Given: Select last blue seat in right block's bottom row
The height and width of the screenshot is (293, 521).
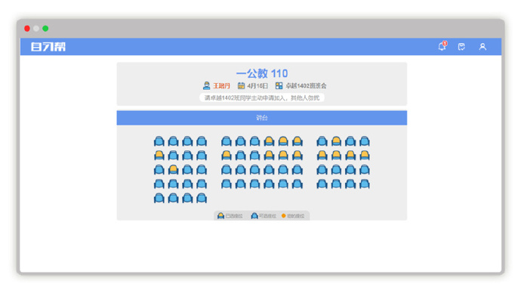Looking at the screenshot, I should point(365,184).
